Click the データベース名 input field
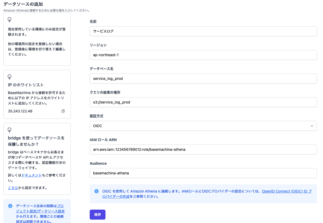 (x=203, y=79)
